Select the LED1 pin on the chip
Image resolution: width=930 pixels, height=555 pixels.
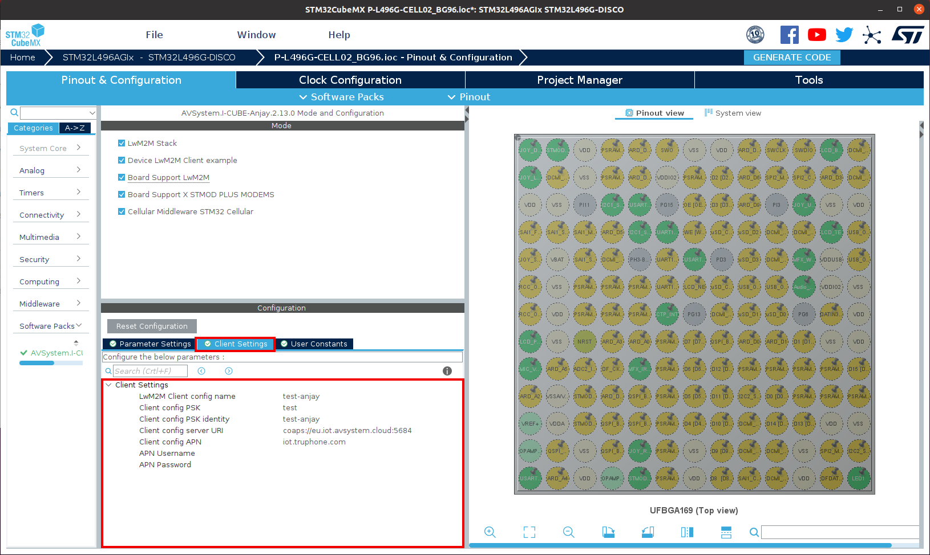tap(859, 479)
